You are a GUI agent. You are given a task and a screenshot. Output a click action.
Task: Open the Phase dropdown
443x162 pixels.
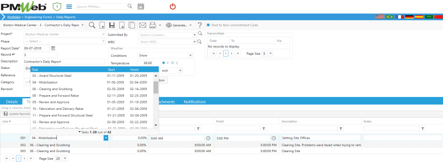pos(104,41)
